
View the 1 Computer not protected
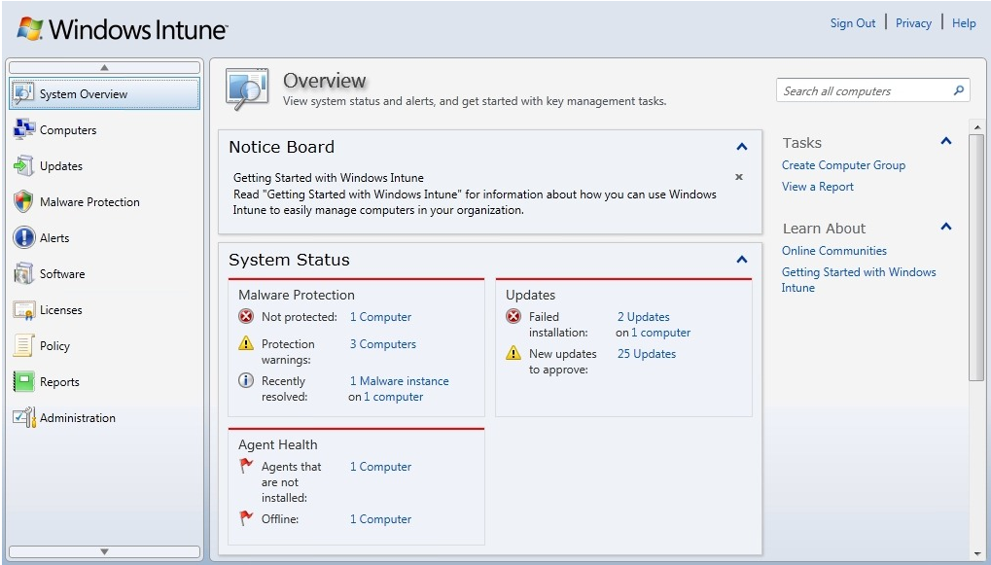(x=380, y=317)
